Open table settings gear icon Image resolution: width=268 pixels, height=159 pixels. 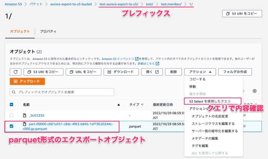point(255,91)
